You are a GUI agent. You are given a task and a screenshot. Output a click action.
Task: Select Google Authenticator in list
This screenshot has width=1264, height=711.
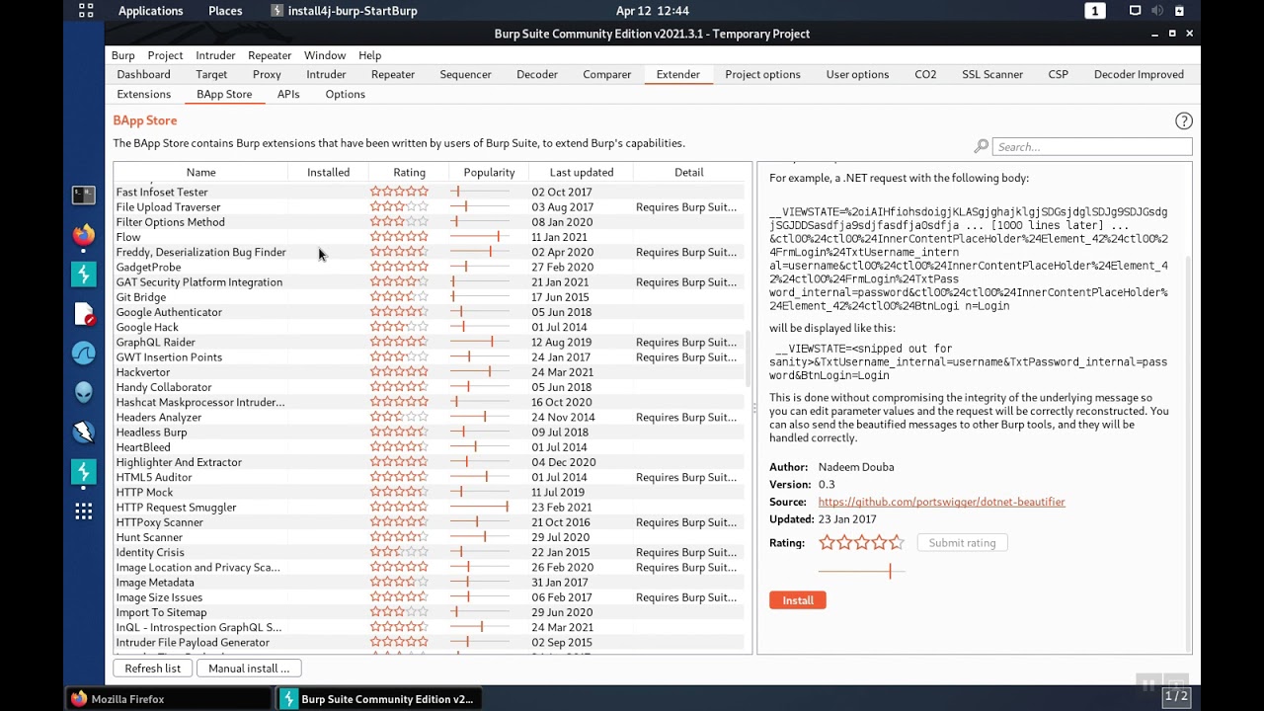click(x=429, y=312)
